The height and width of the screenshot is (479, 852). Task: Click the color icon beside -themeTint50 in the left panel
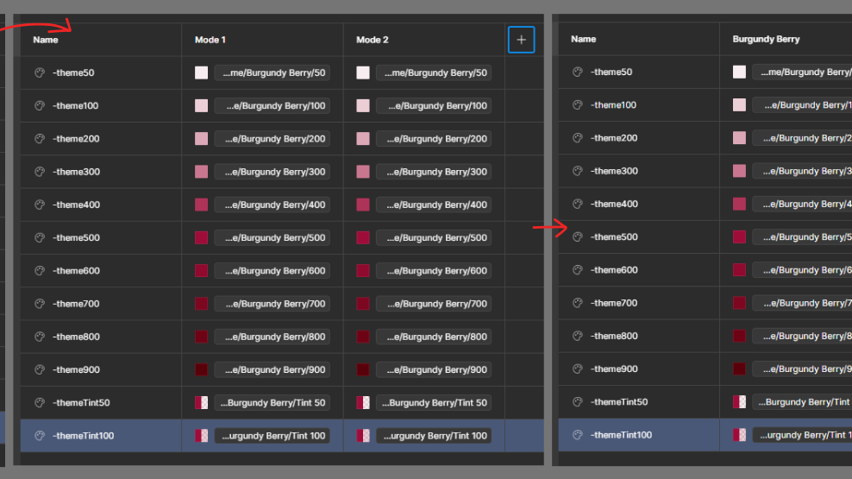40,402
